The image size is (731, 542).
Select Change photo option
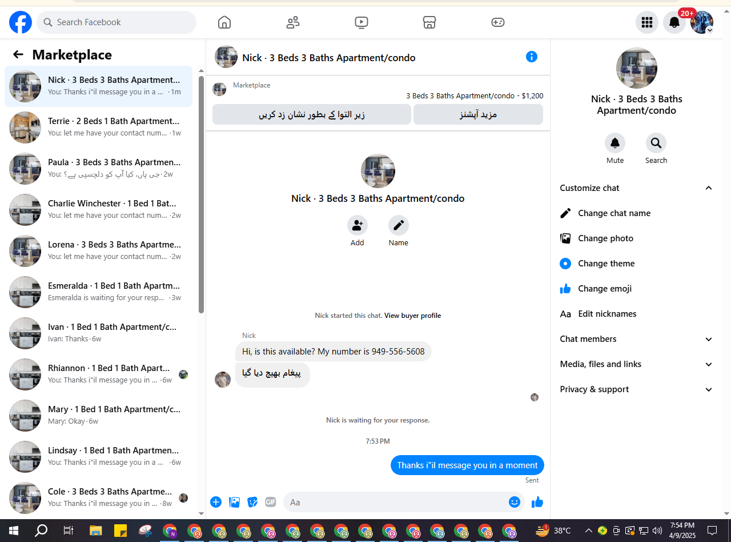click(637, 238)
